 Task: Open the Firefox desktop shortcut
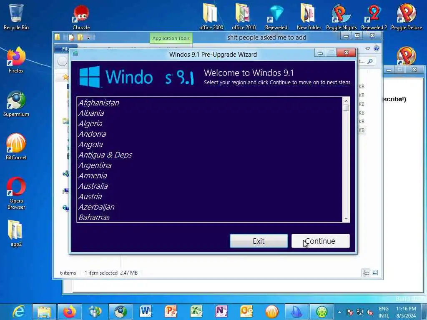point(16,60)
